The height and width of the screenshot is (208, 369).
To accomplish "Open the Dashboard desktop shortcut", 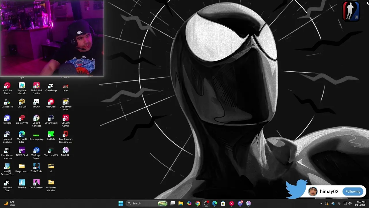I will 7,103.
